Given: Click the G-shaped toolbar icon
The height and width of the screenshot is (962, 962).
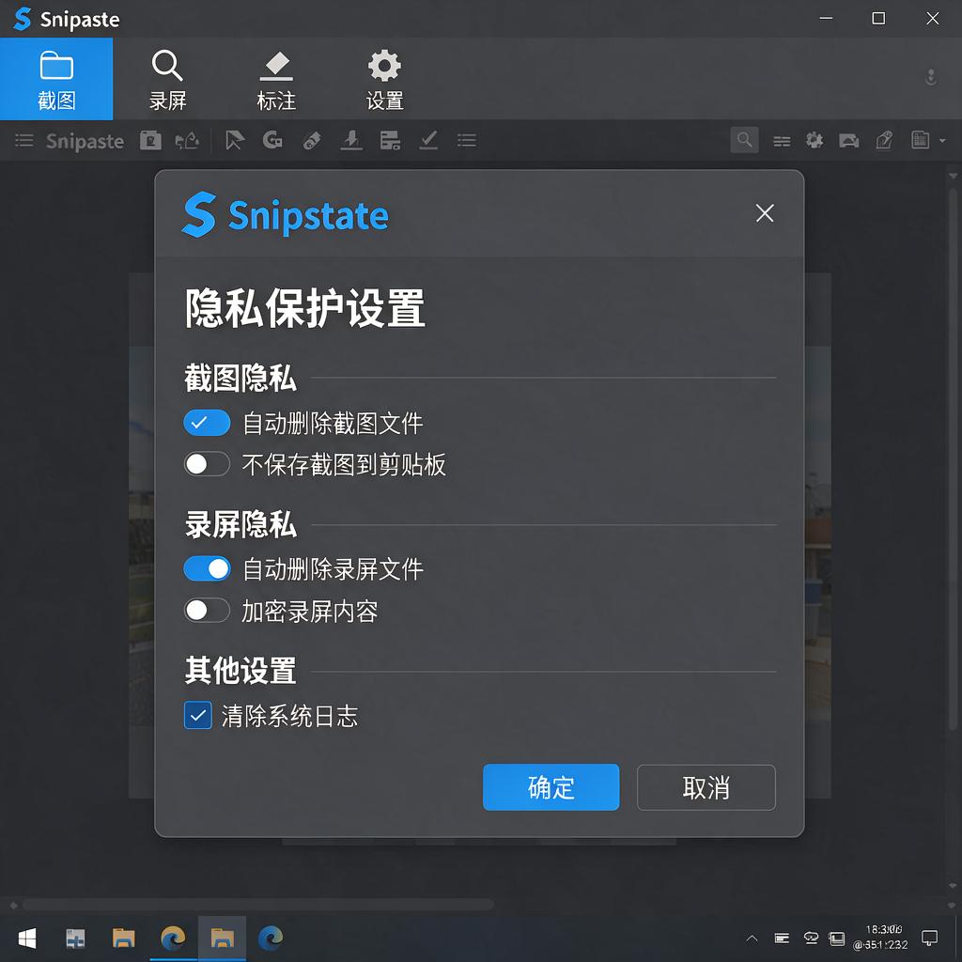Looking at the screenshot, I should click(272, 141).
